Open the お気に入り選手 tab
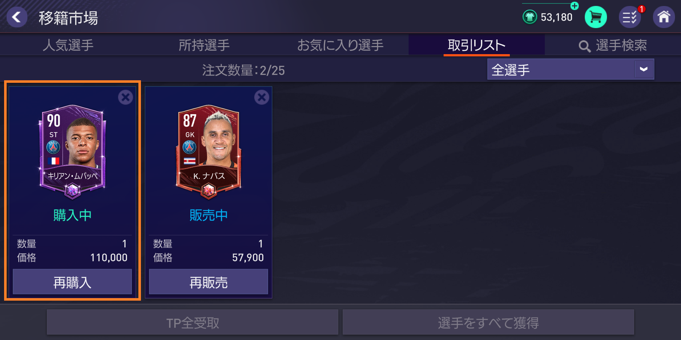This screenshot has width=681, height=340. coord(340,45)
